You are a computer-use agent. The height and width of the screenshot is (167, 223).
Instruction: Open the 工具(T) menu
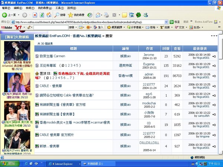[59, 8]
